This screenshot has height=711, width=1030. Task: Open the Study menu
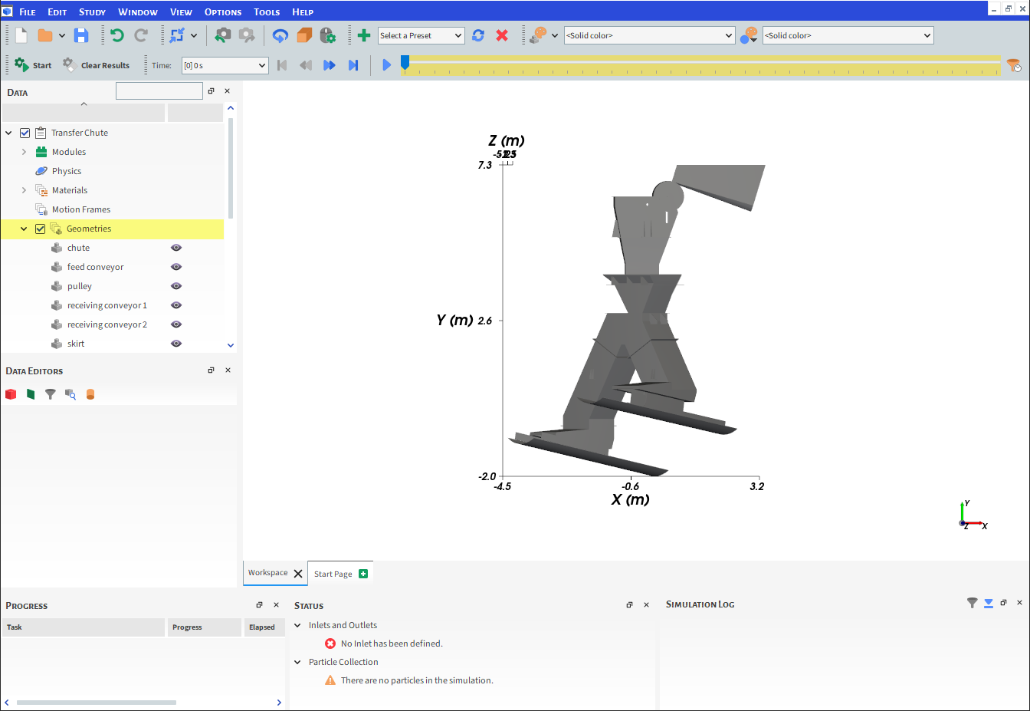(92, 12)
